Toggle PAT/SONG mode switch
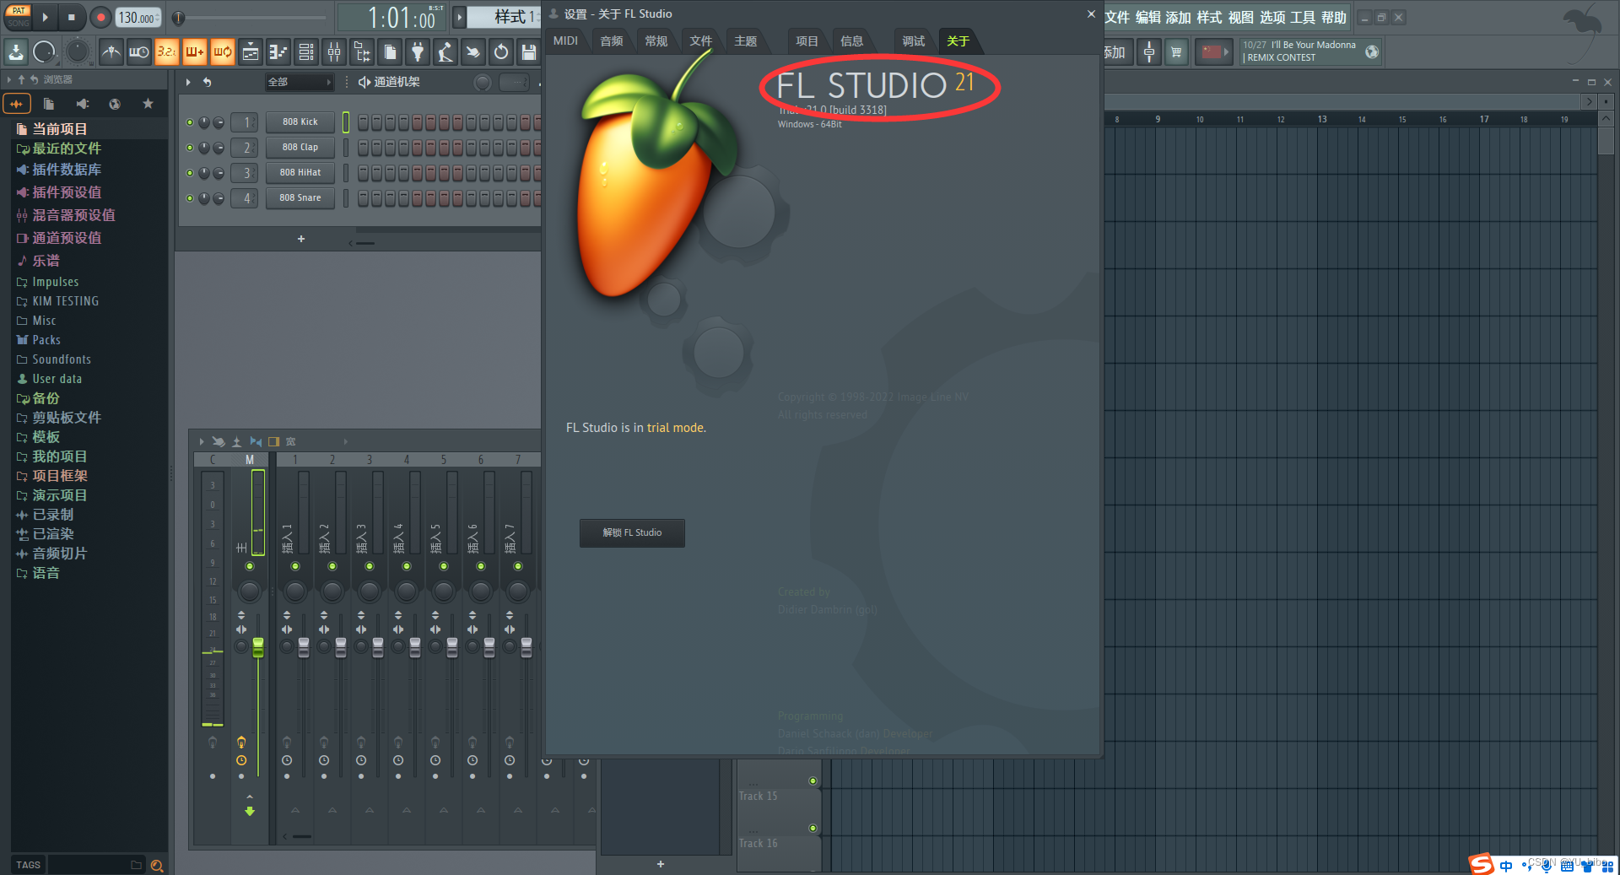 point(19,17)
